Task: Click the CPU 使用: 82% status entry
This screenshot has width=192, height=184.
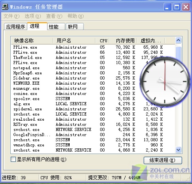Action: (56, 178)
